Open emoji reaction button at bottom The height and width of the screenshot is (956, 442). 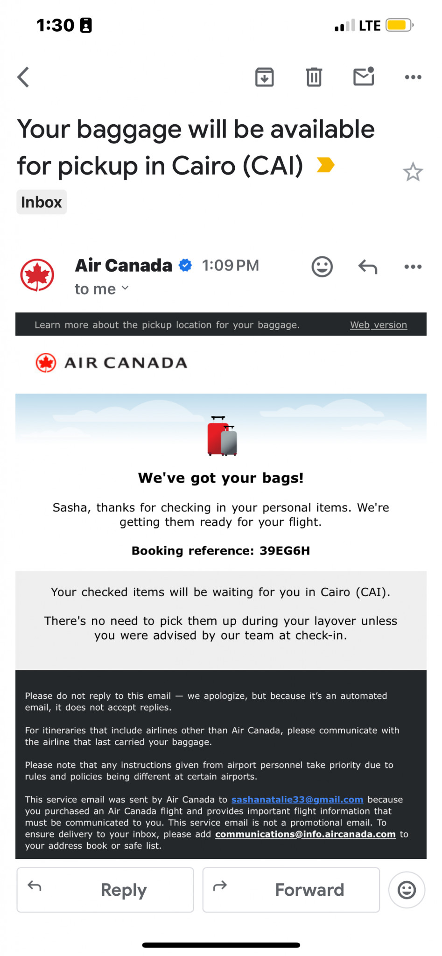click(407, 890)
